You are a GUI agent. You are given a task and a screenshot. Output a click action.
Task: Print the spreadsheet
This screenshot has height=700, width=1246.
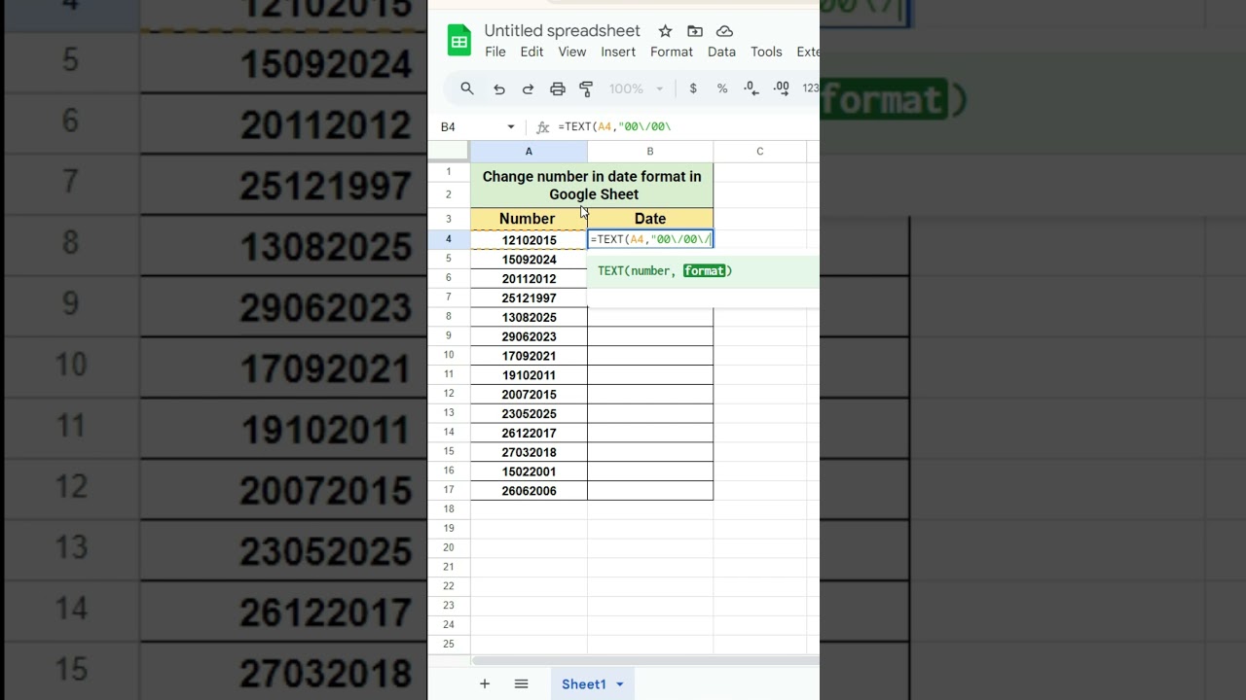558,88
